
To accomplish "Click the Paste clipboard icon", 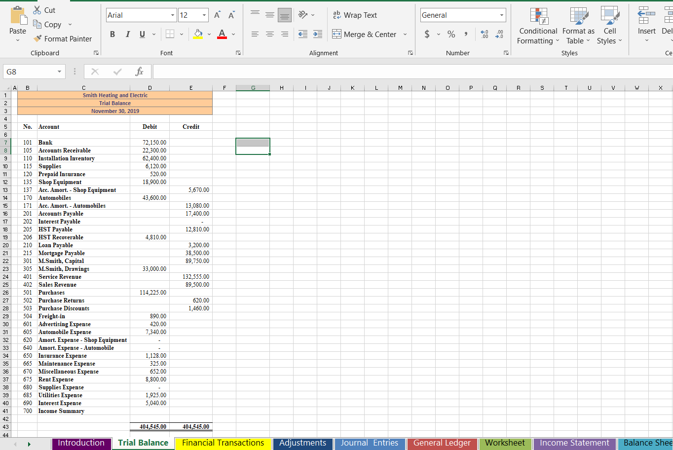I will 18,15.
